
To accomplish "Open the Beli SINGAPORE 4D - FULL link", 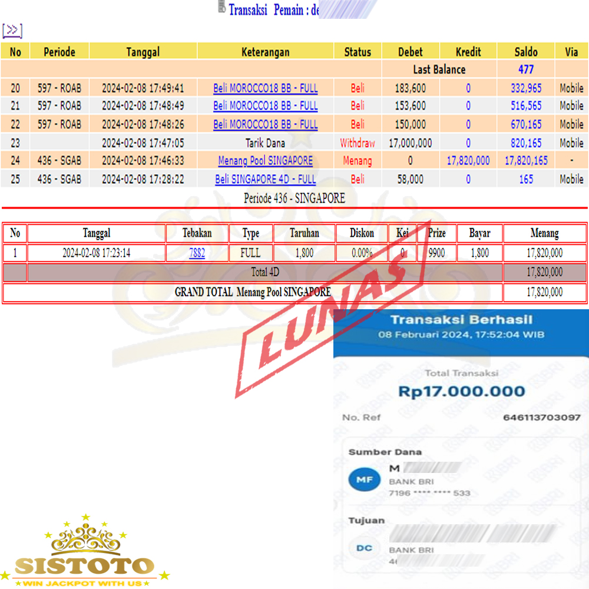I will tap(265, 179).
